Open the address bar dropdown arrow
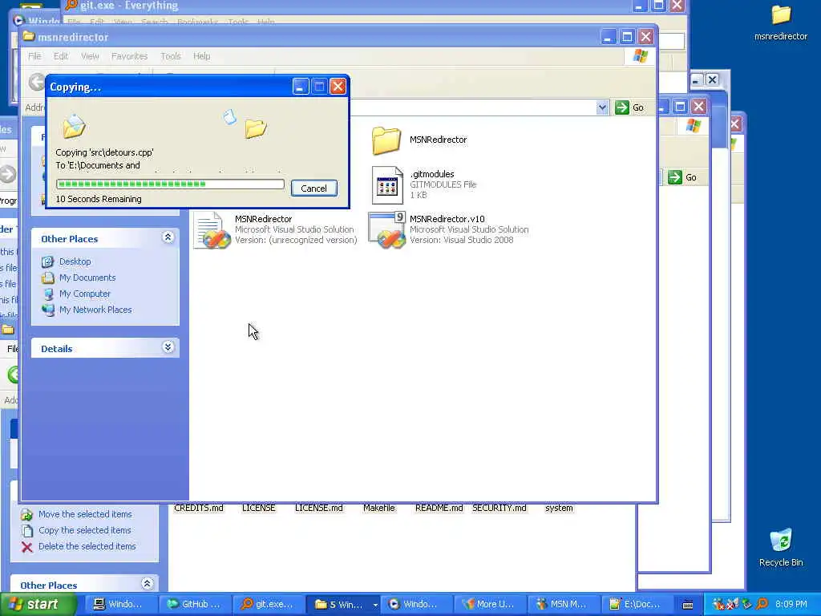Image resolution: width=821 pixels, height=616 pixels. 602,107
